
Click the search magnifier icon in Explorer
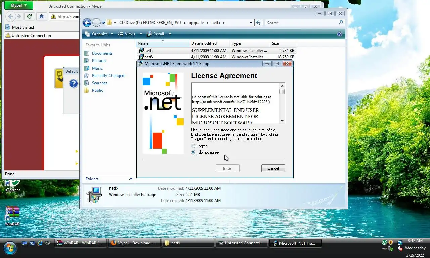[341, 23]
